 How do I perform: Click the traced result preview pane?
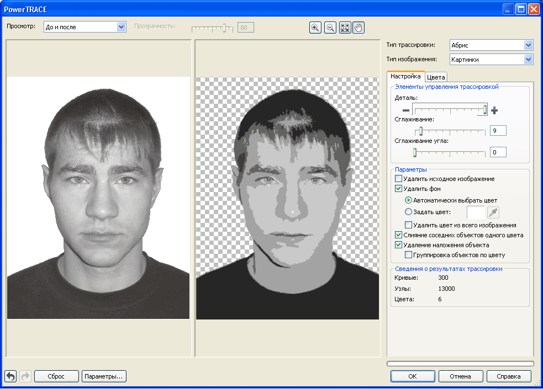287,198
